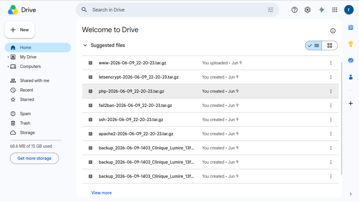Click the View more link

(101, 193)
